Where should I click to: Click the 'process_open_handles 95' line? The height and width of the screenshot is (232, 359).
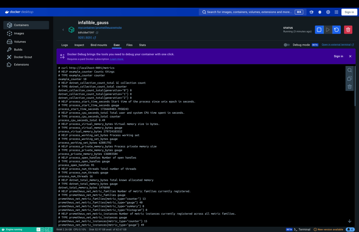(x=76, y=165)
